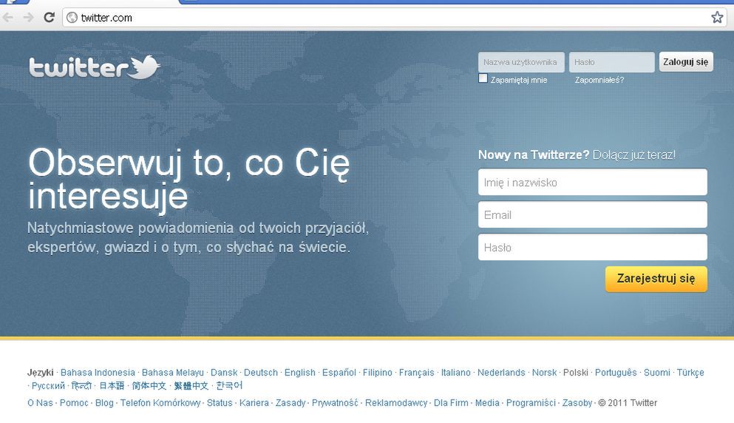734x423 pixels.
Task: Switch language to Suomi
Action: click(657, 373)
